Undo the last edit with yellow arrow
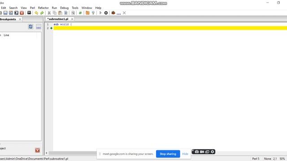The width and height of the screenshot is (287, 161). pos(36,13)
